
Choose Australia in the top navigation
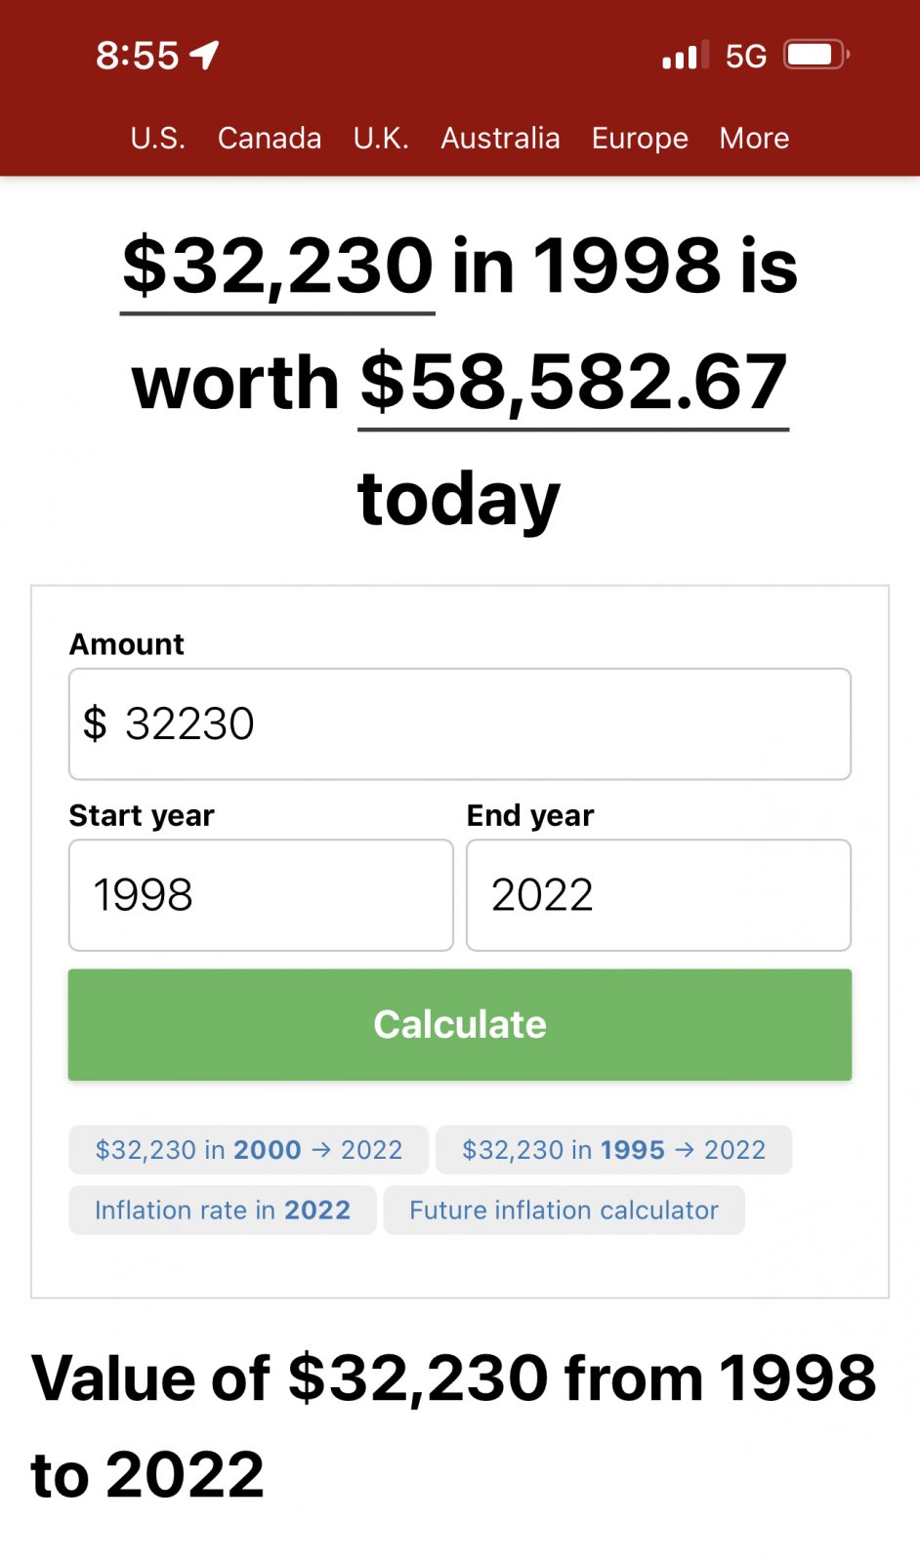[x=500, y=139]
